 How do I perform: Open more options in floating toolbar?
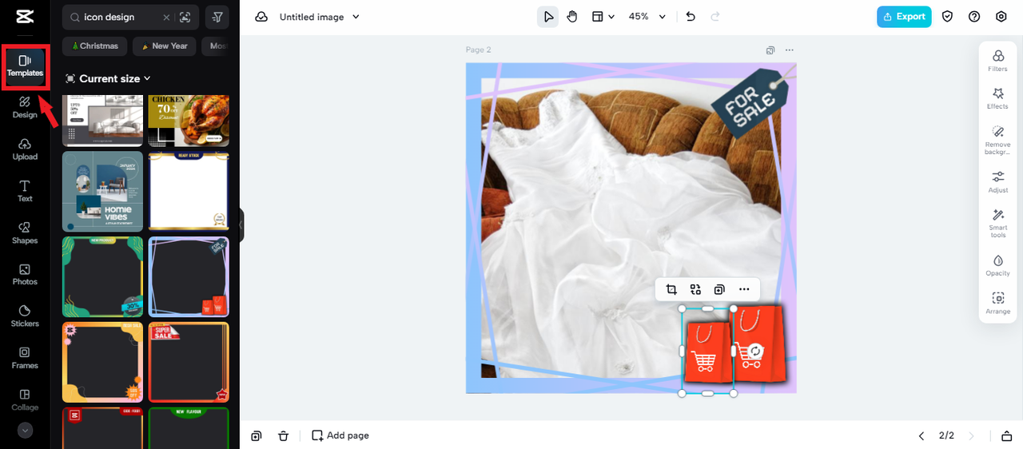[x=744, y=289]
